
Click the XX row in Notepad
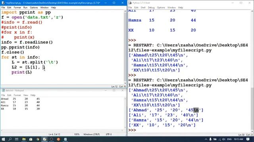pos(20,109)
